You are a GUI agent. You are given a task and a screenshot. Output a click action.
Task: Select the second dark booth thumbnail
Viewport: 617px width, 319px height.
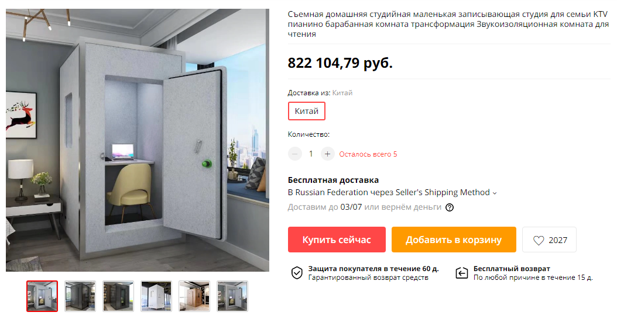point(80,296)
